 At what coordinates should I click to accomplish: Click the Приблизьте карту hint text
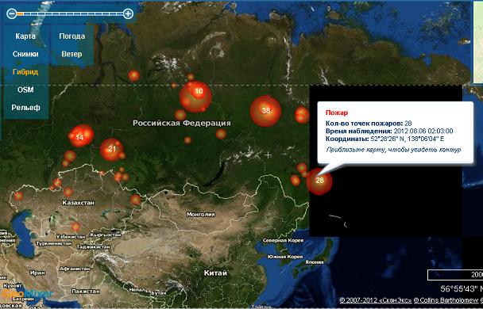pos(393,150)
